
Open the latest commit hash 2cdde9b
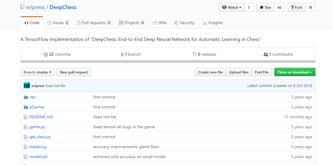click(x=280, y=86)
